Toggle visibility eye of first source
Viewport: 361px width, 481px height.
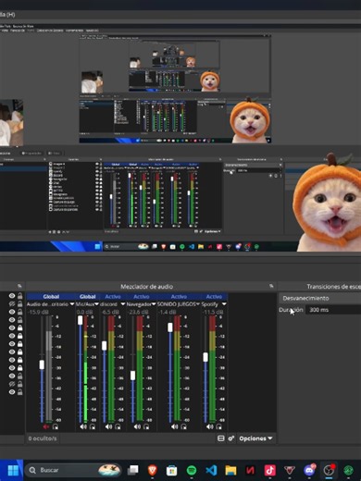coord(12,296)
